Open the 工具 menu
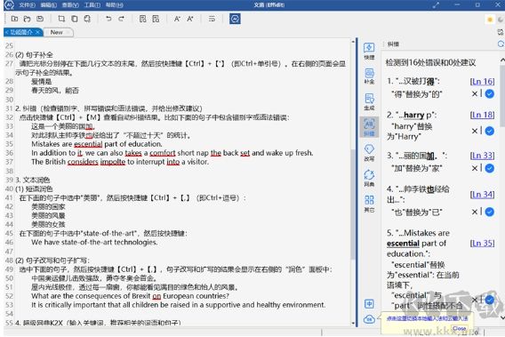This screenshot has width=505, height=337. pos(92,4)
